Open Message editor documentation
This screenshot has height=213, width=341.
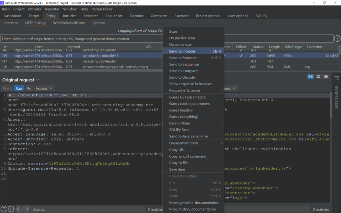pos(193,202)
